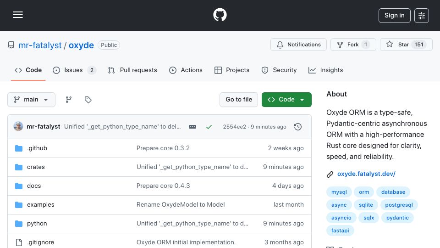440x248 pixels.
Task: Select the database topic tag
Action: (393, 192)
